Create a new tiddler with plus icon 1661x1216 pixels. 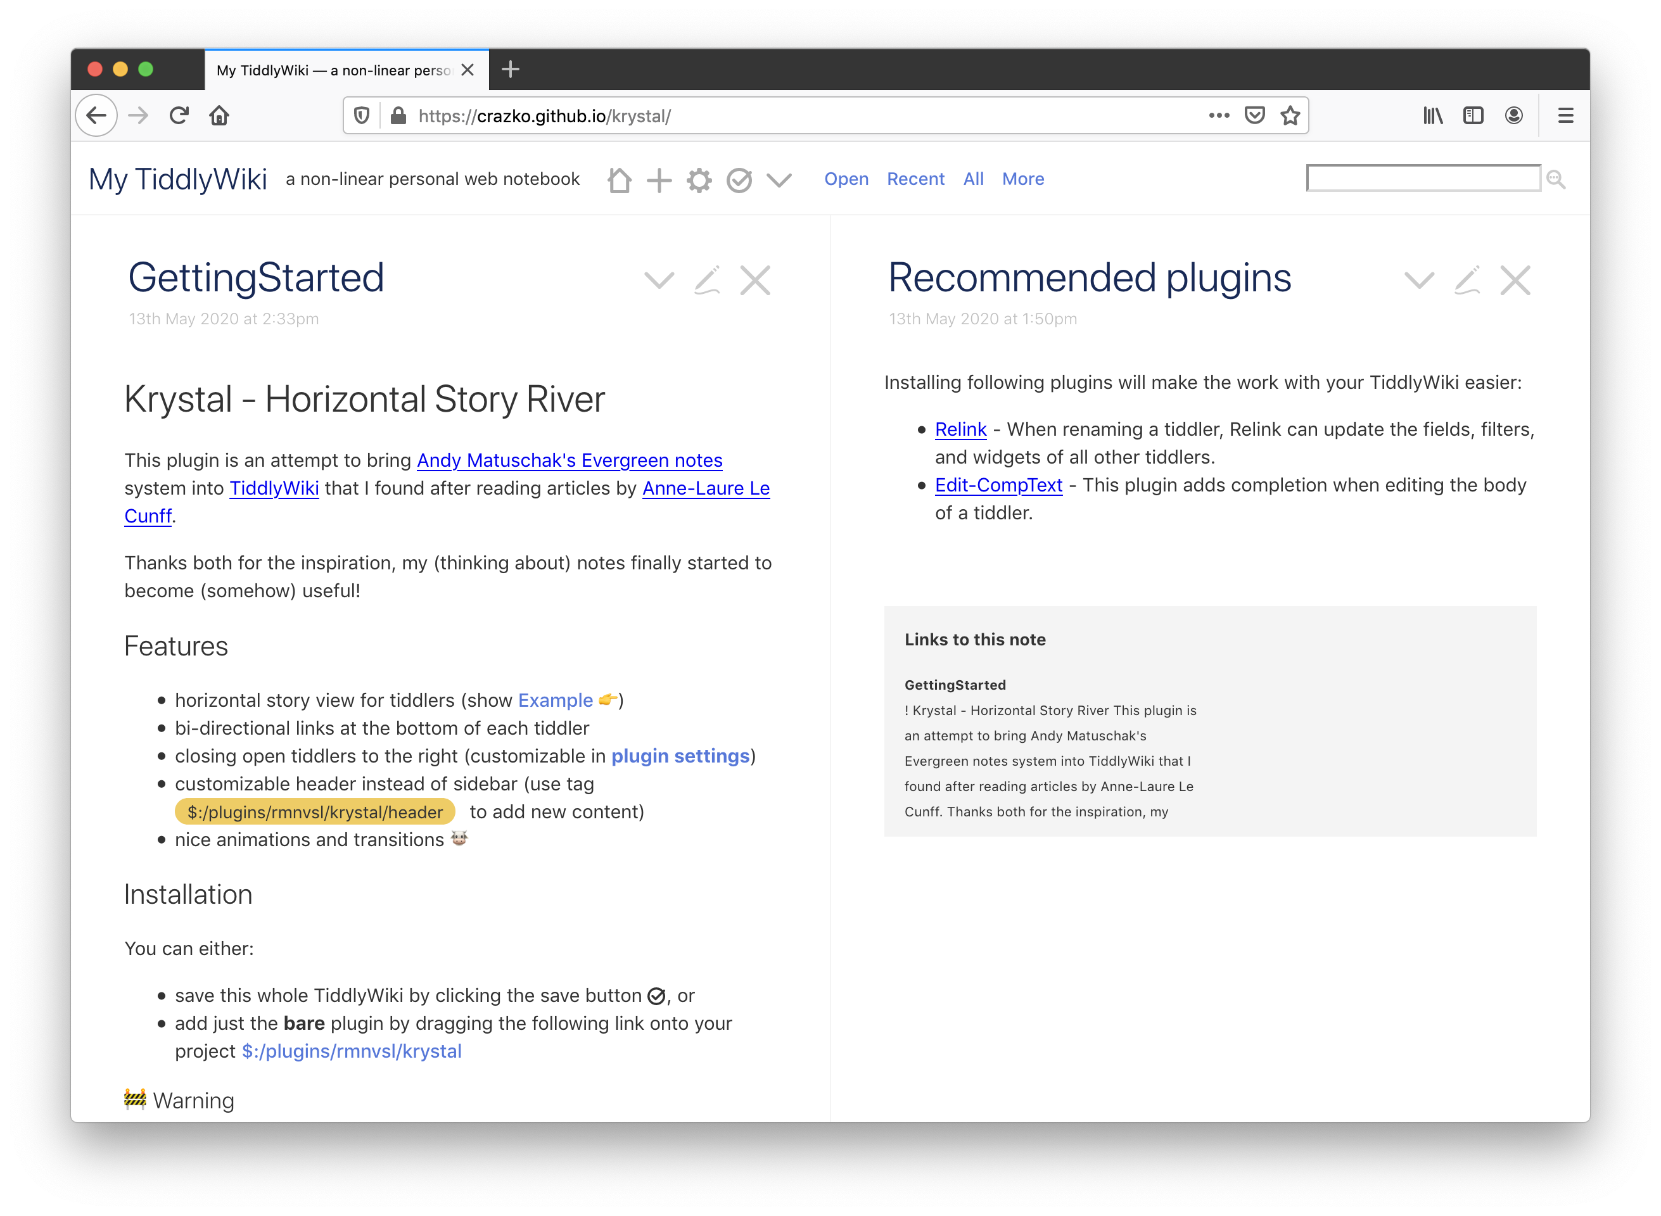pos(659,180)
